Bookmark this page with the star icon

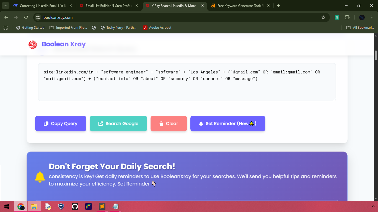pos(323,17)
